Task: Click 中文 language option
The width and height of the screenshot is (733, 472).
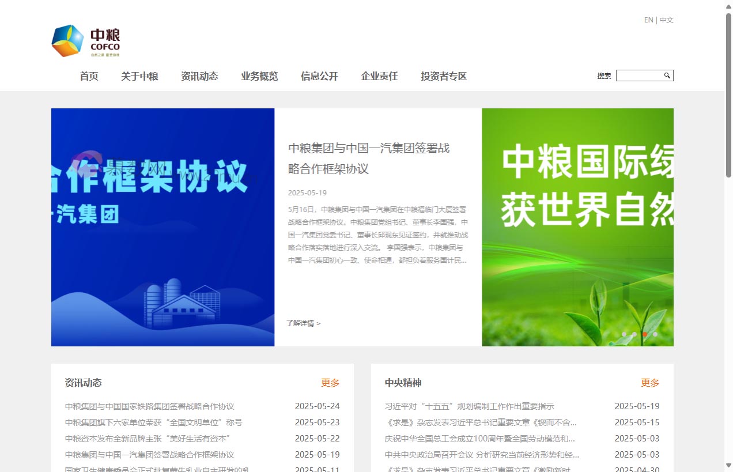Action: click(666, 20)
